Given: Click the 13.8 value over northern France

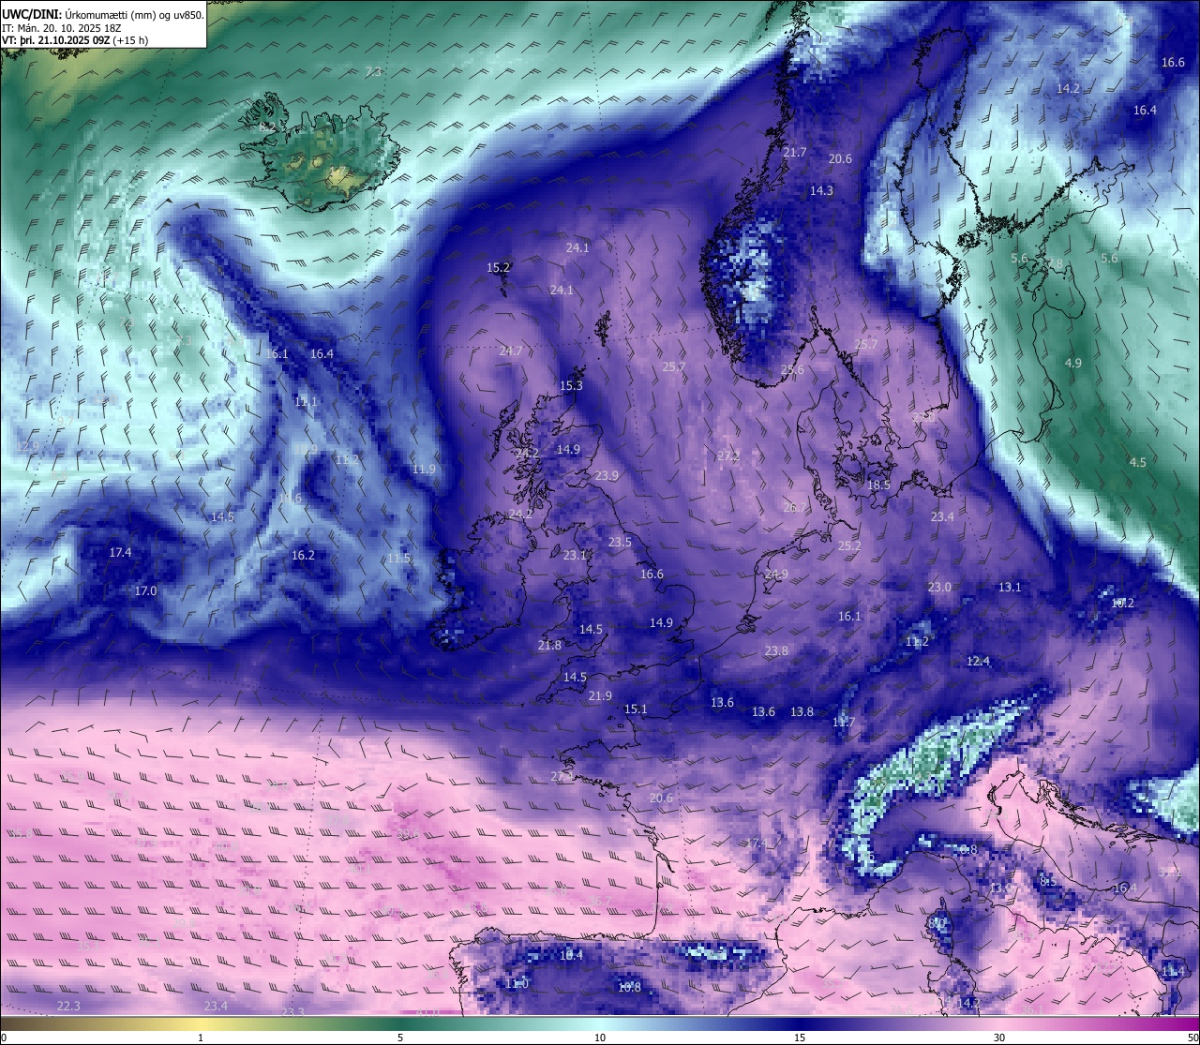Looking at the screenshot, I should click(x=802, y=711).
